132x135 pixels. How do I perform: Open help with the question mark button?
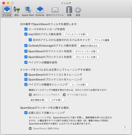click(x=124, y=128)
